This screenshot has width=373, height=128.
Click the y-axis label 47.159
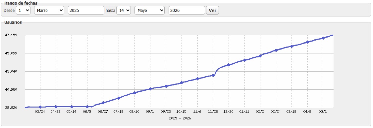pyautogui.click(x=11, y=35)
